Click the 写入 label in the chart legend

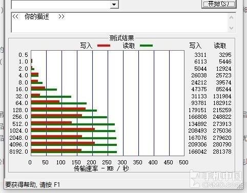point(86,46)
